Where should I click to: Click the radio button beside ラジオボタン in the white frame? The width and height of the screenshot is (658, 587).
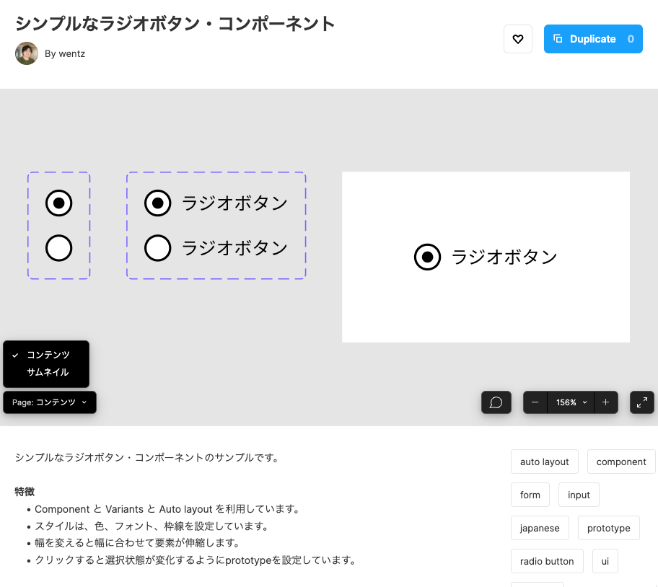click(427, 257)
